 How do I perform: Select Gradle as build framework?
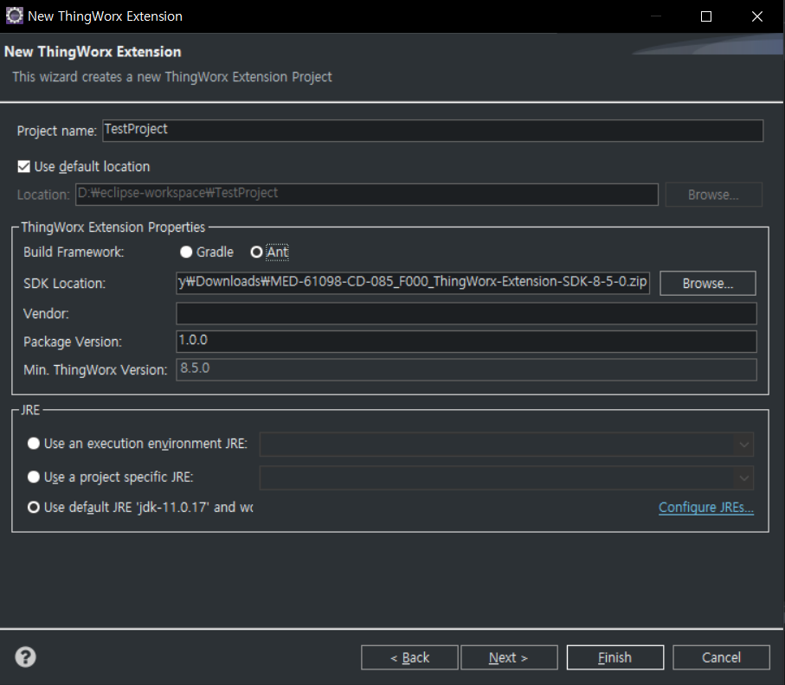(187, 252)
